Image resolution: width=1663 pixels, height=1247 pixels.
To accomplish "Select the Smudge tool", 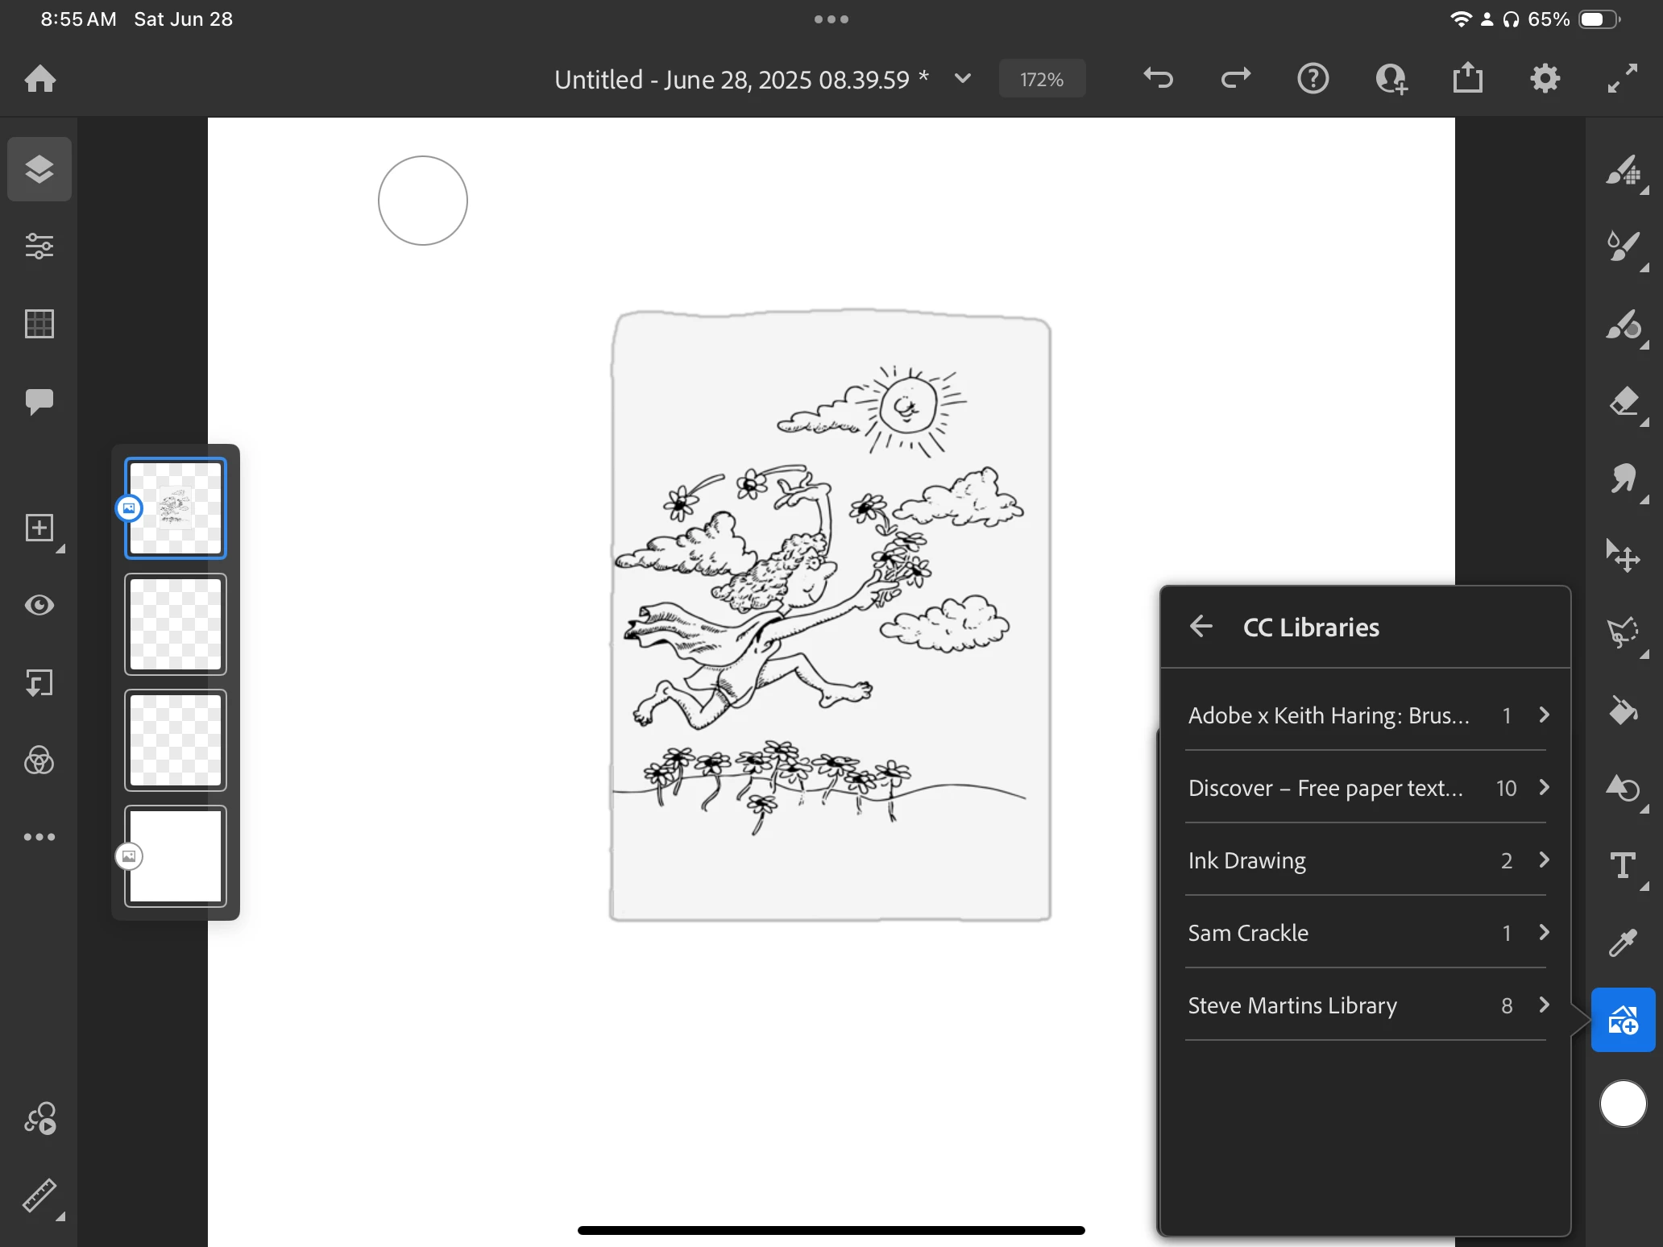I will point(1623,478).
